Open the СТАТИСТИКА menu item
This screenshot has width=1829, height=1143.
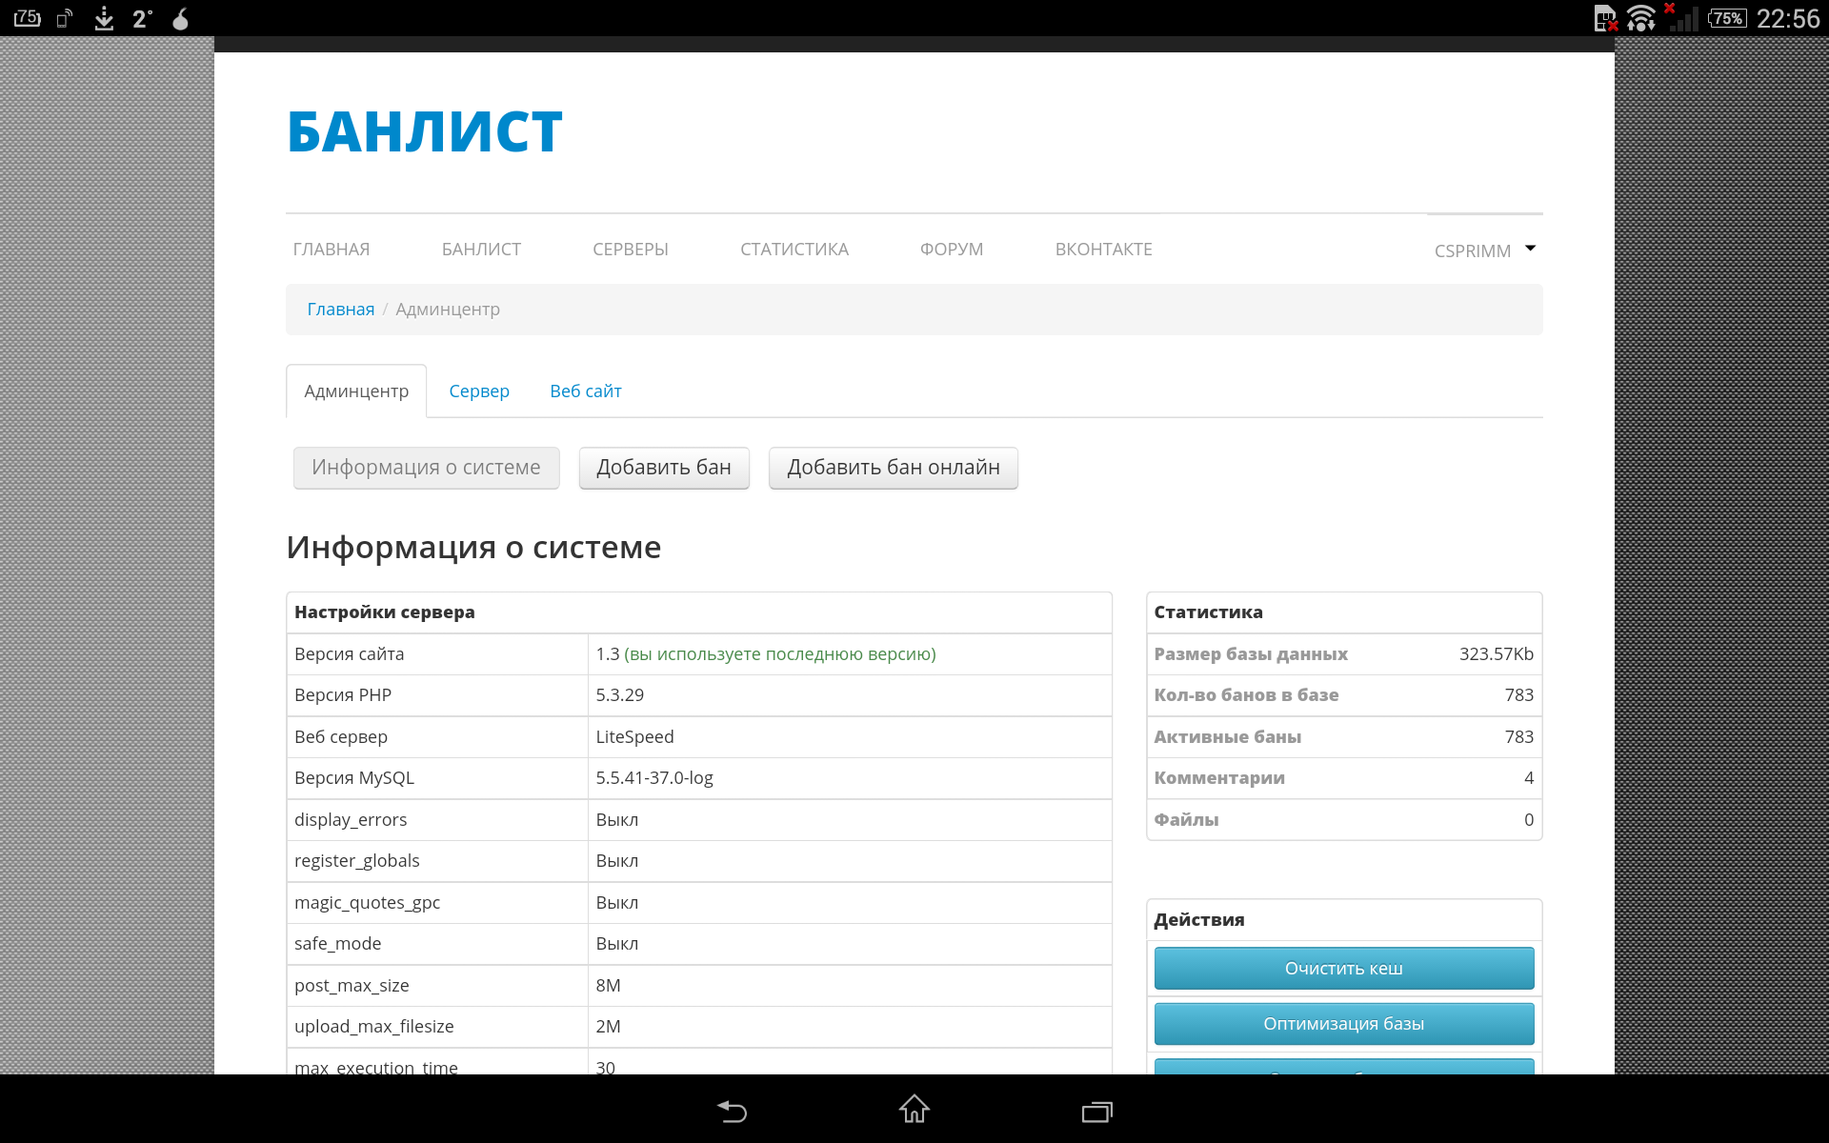(x=794, y=250)
